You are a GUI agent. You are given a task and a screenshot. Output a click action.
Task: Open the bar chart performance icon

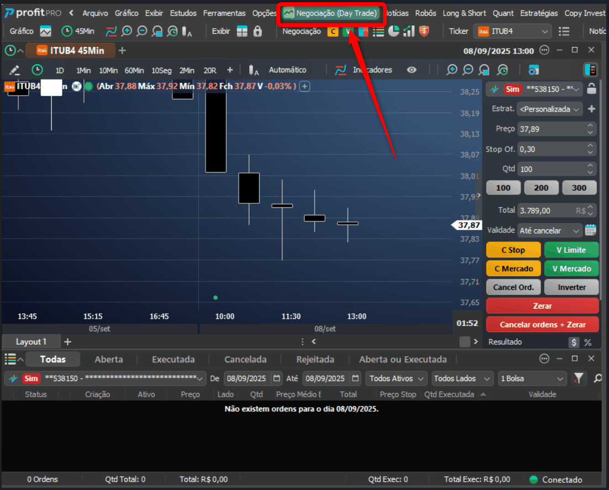pyautogui.click(x=409, y=31)
